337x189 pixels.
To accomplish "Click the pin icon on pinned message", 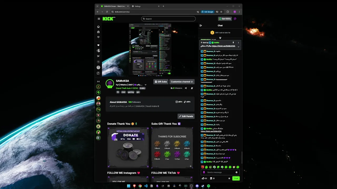I will (x=233, y=43).
